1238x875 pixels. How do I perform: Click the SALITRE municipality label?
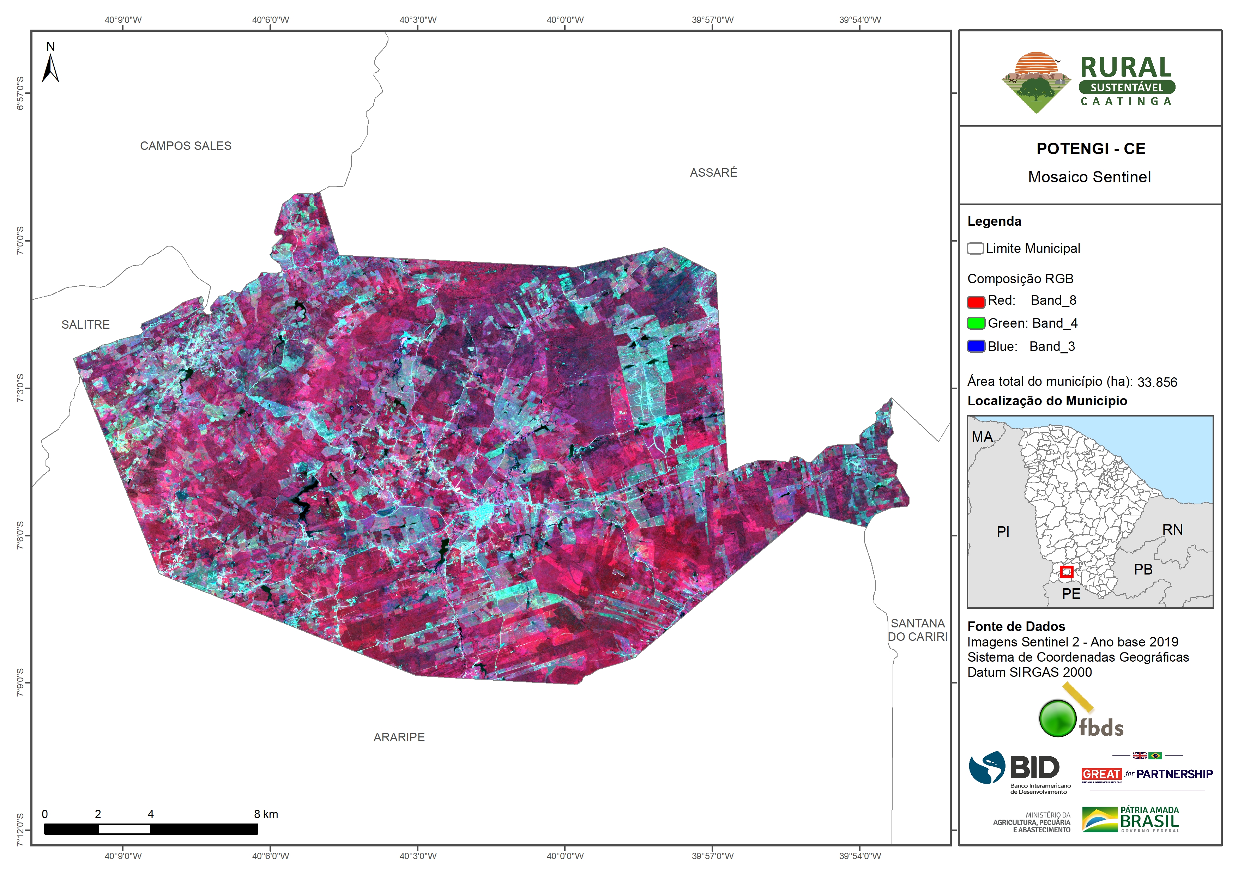click(x=85, y=324)
